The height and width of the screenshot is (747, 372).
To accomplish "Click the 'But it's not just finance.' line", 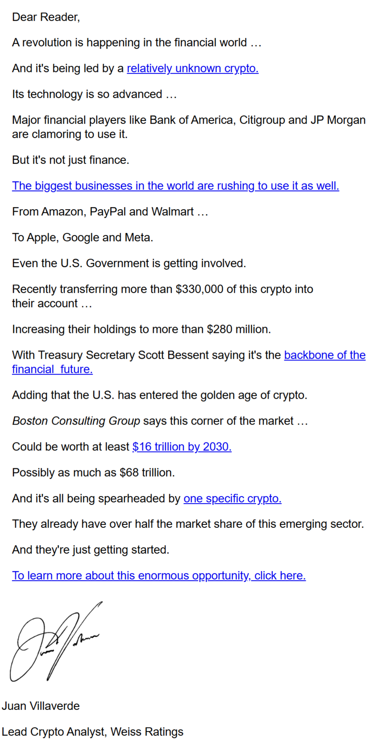I will tap(71, 160).
